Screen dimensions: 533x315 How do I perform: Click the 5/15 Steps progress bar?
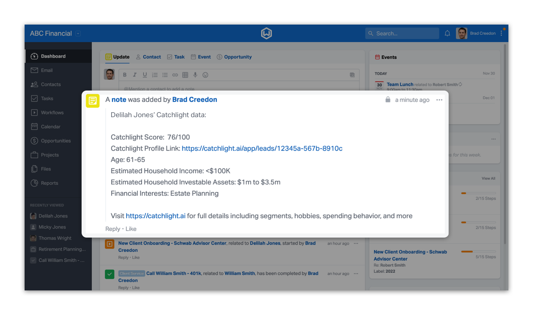[x=478, y=252]
